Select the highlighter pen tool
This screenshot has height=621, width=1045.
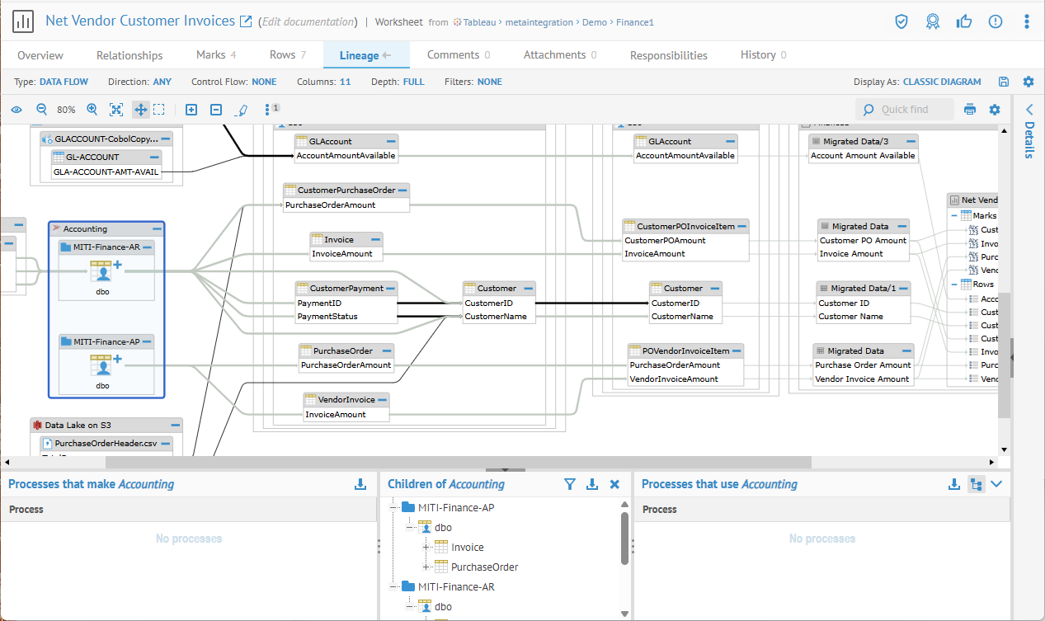point(242,110)
